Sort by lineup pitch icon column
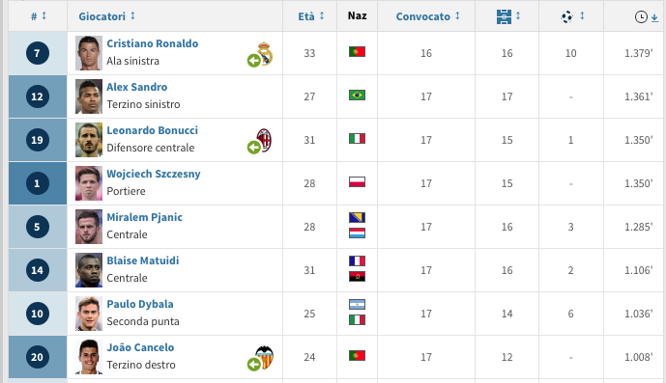Image resolution: width=666 pixels, height=383 pixels. click(x=504, y=16)
